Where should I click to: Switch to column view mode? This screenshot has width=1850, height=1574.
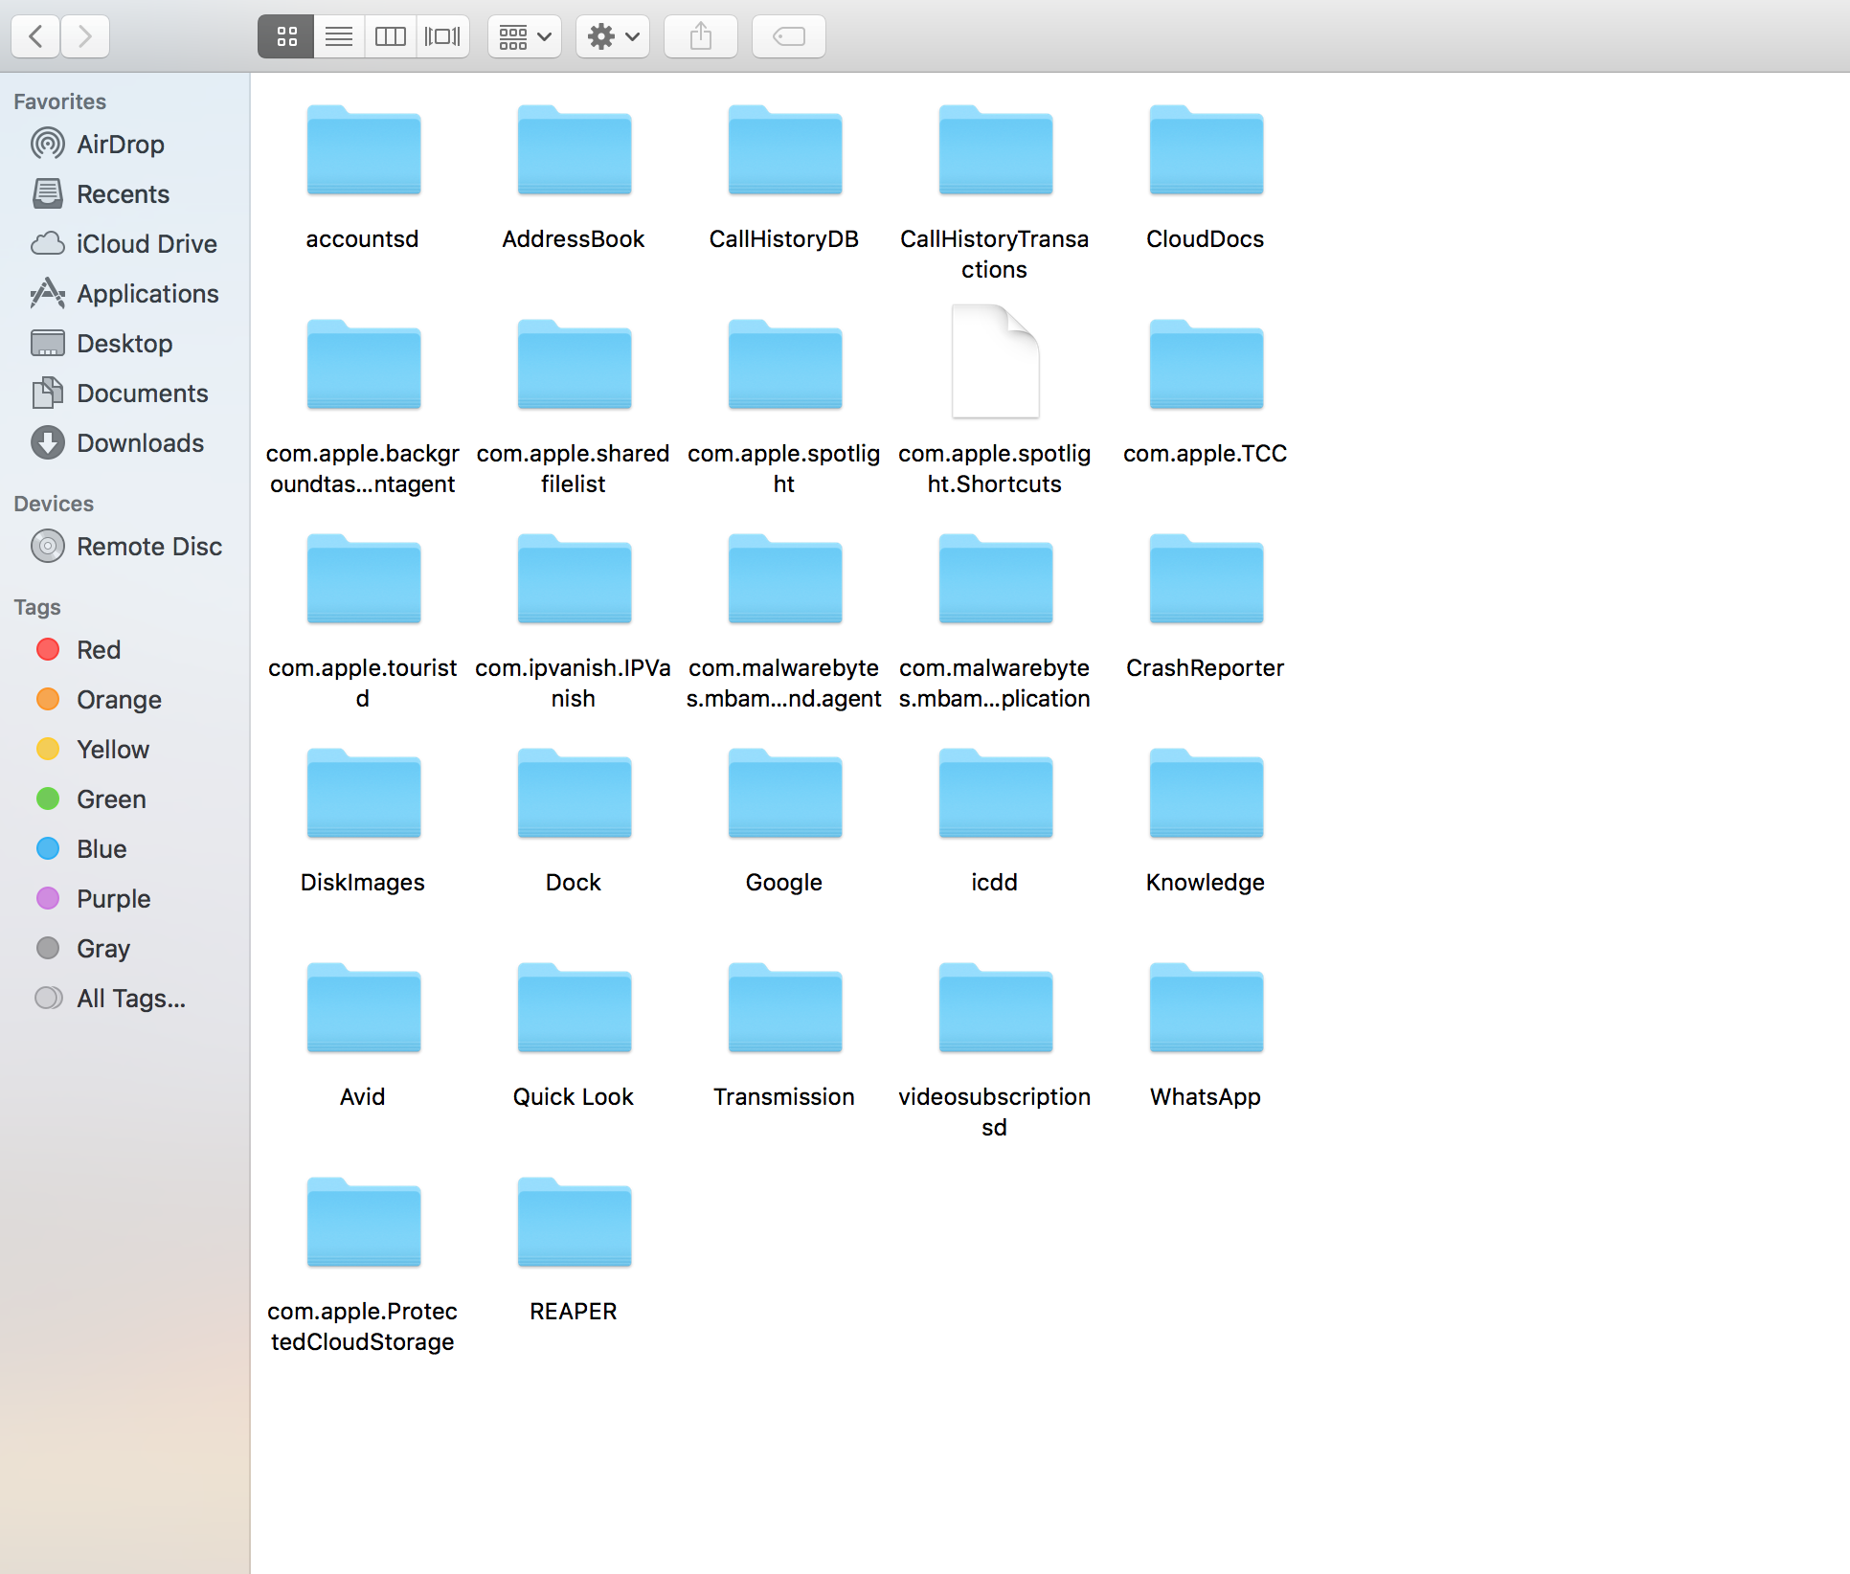(x=391, y=36)
